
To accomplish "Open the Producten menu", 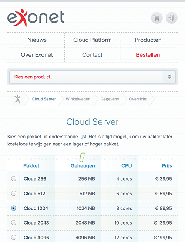I will (x=148, y=40).
